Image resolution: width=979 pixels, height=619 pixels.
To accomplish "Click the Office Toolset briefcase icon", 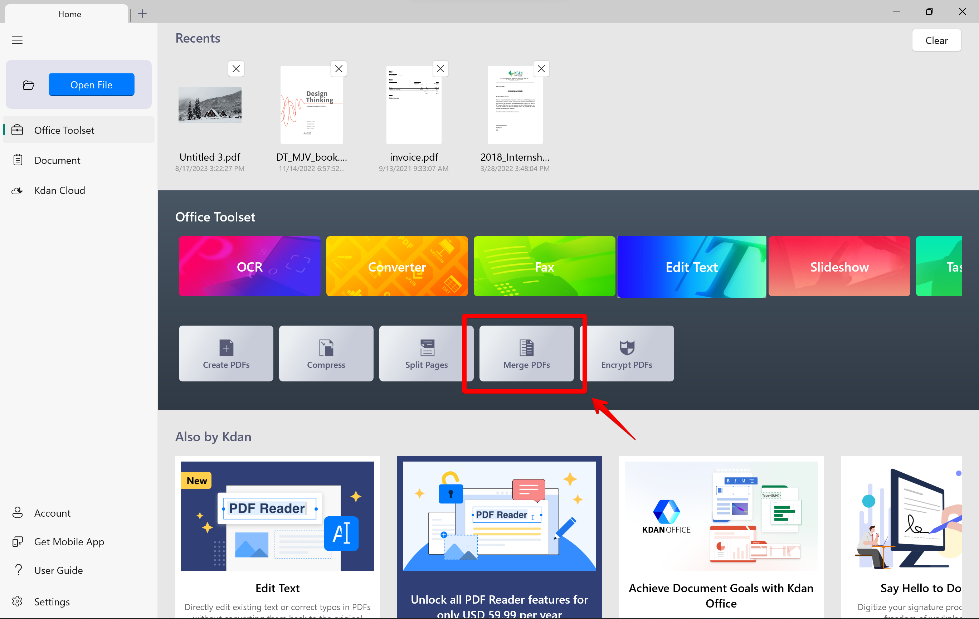I will (x=18, y=130).
